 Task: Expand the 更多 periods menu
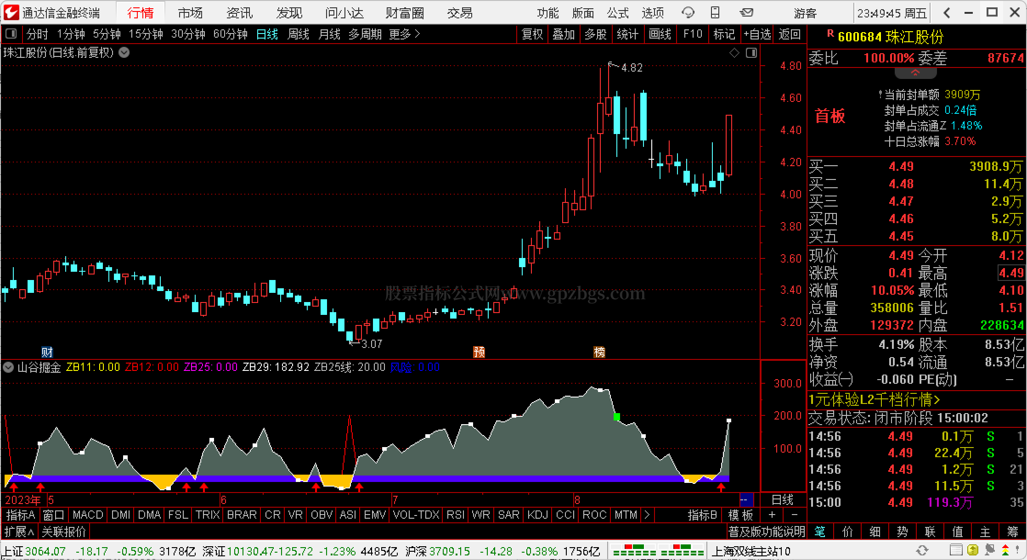pyautogui.click(x=404, y=34)
